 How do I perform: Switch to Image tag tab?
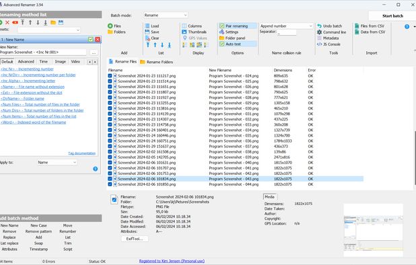click(x=60, y=61)
